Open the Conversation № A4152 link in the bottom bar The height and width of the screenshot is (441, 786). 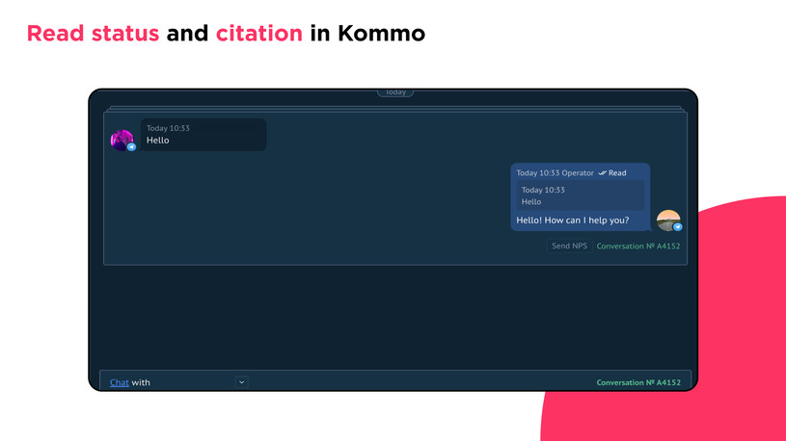[x=638, y=382]
